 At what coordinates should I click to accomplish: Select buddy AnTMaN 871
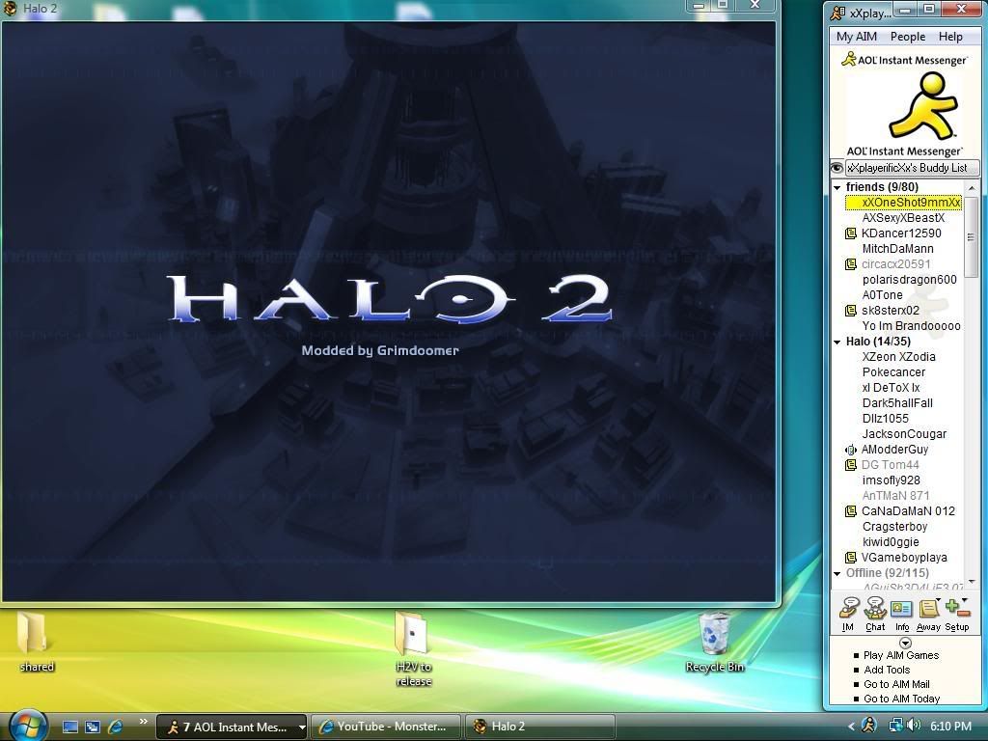click(x=895, y=496)
